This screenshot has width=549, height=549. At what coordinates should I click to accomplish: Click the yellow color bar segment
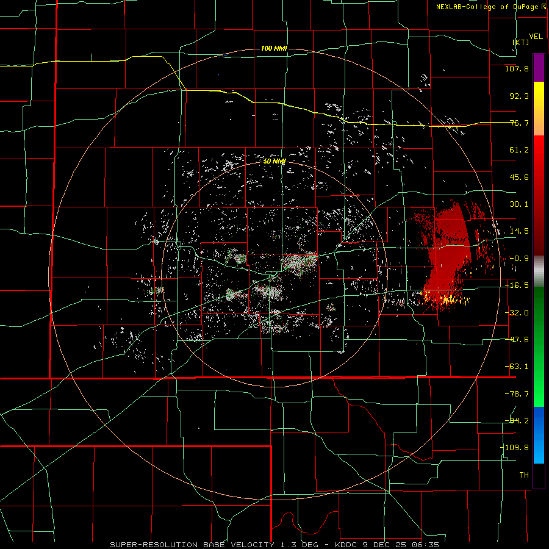tap(539, 109)
